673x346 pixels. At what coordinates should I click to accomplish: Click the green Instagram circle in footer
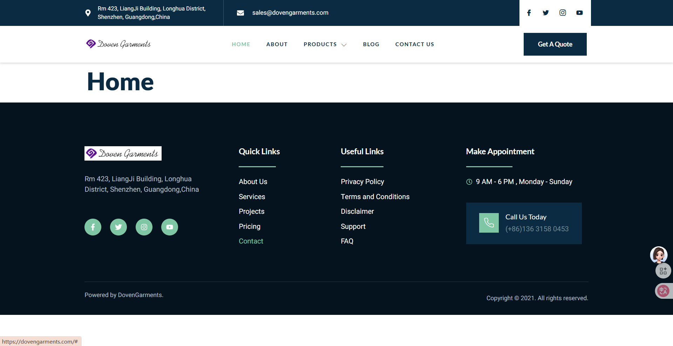(144, 227)
